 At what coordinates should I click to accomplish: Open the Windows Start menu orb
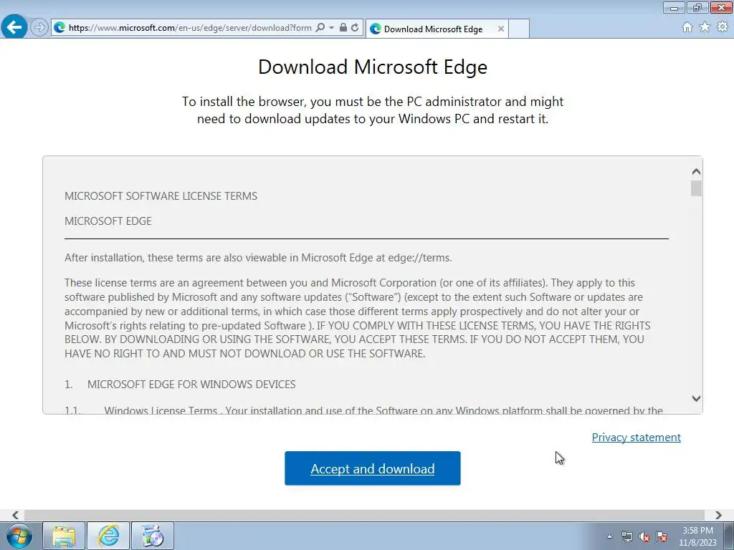pyautogui.click(x=19, y=536)
